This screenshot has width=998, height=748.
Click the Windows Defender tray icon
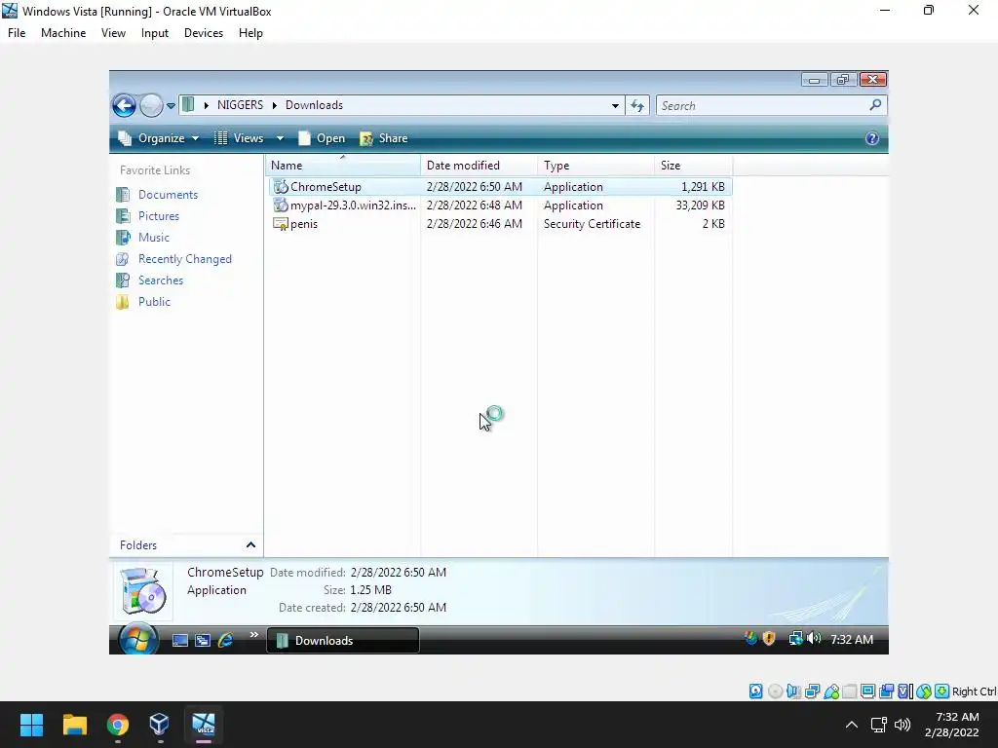click(751, 638)
